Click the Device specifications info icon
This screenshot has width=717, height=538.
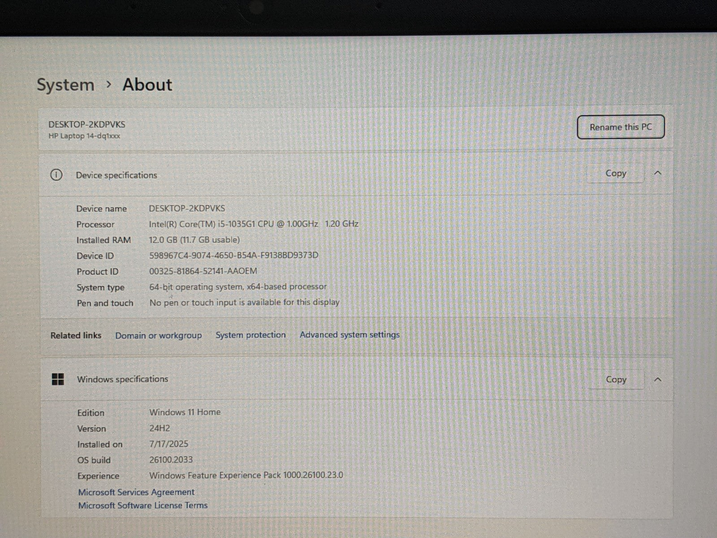(x=56, y=175)
